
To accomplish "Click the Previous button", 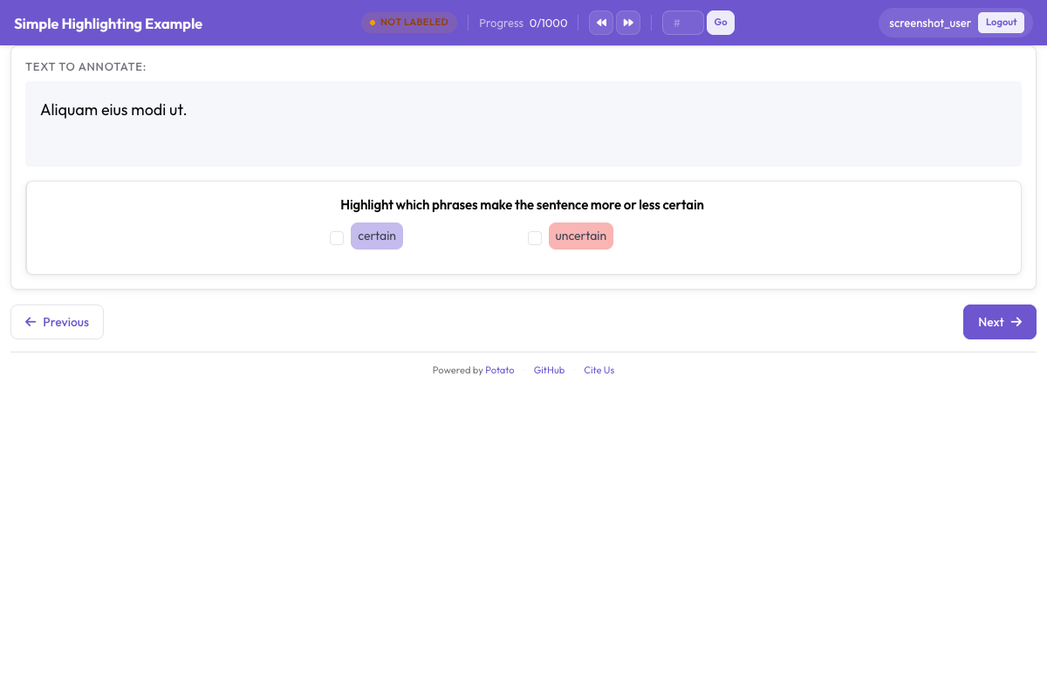I will 57,322.
